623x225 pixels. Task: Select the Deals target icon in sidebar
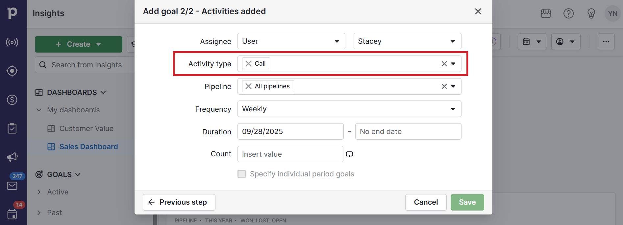click(12, 71)
